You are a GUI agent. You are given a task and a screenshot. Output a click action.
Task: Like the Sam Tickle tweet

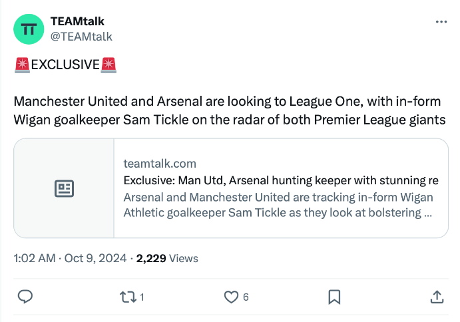[x=231, y=297]
